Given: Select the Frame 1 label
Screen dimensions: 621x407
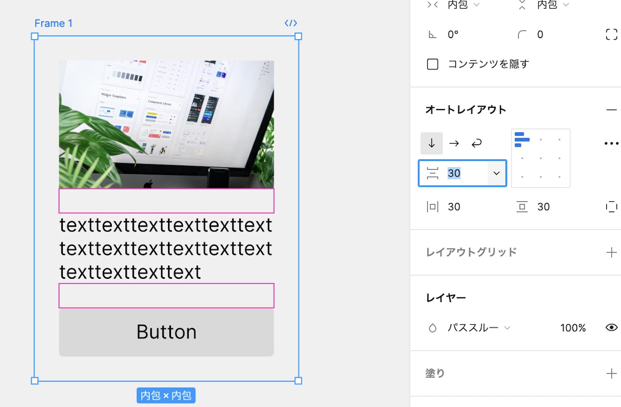Looking at the screenshot, I should click(53, 24).
